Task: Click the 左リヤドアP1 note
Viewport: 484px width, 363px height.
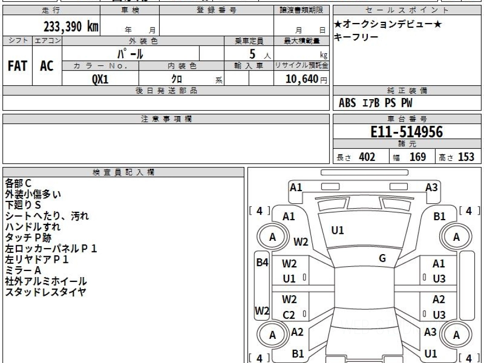Action: [x=37, y=259]
